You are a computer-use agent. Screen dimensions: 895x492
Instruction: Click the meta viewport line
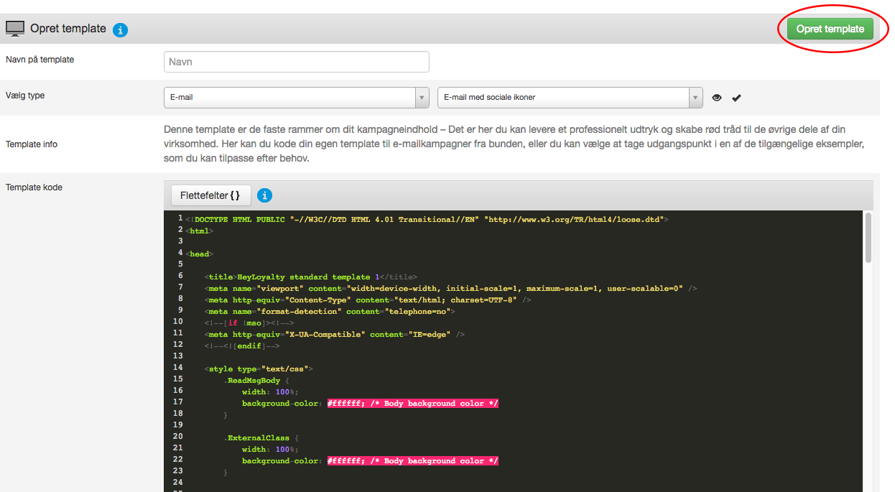coord(450,288)
